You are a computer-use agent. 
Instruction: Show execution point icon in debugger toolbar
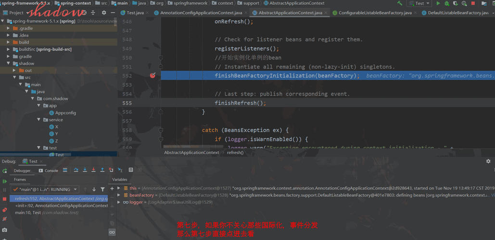tap(65, 170)
